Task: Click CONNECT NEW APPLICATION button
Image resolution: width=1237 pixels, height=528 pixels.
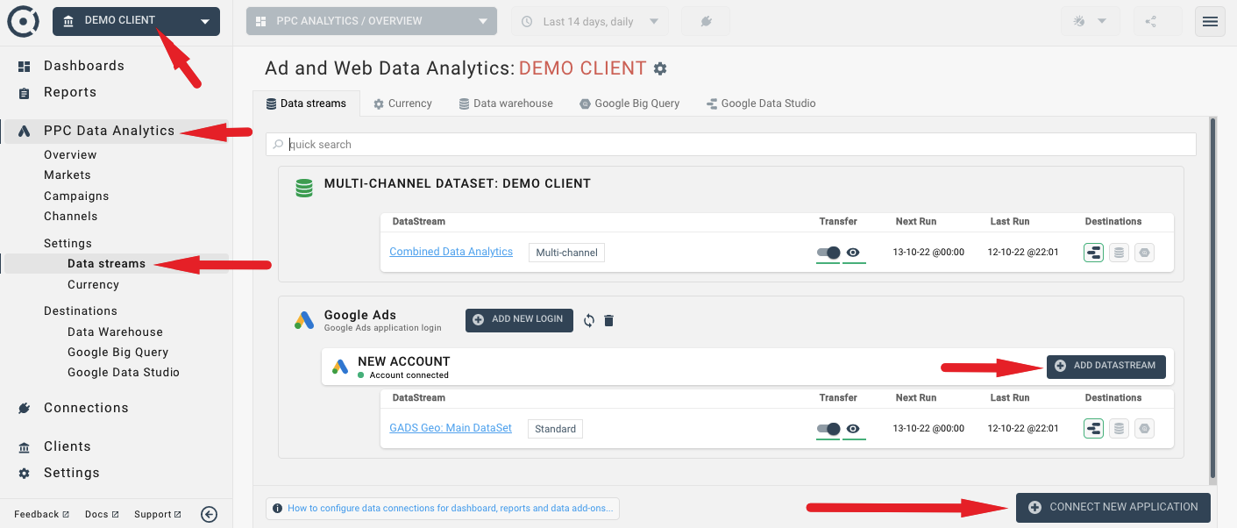Action: click(1113, 507)
